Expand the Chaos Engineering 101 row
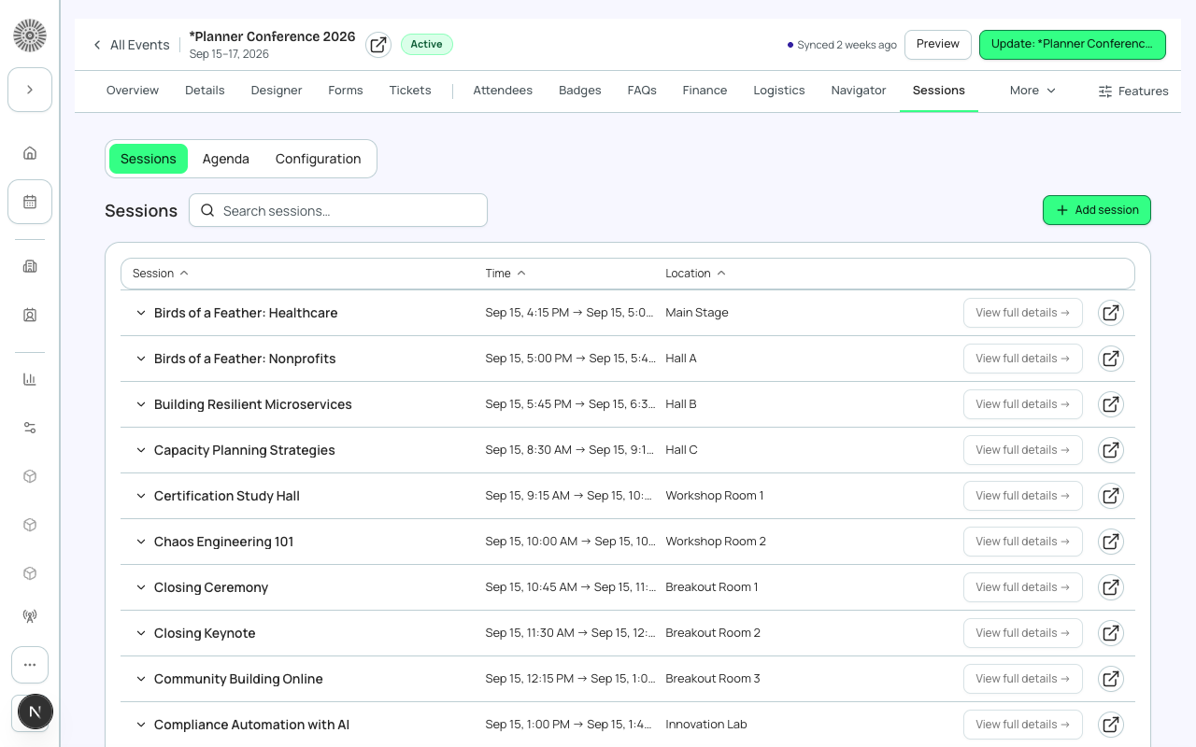This screenshot has height=747, width=1196. coord(141,542)
